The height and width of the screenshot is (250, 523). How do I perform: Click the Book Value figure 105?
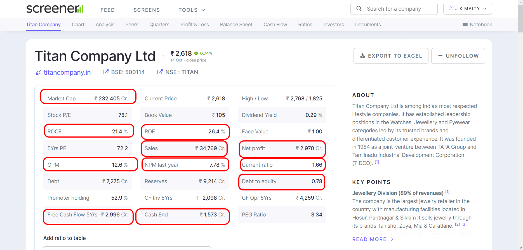click(218, 115)
